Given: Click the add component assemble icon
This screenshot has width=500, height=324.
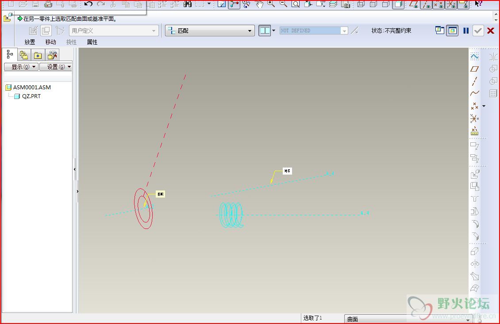Looking at the screenshot, I should pos(475,174).
